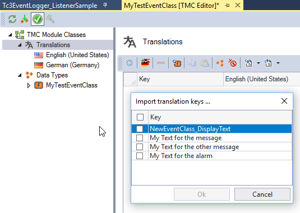This screenshot has height=213, width=300.
Task: Collapse the Translations tree node
Action: [x=20, y=45]
